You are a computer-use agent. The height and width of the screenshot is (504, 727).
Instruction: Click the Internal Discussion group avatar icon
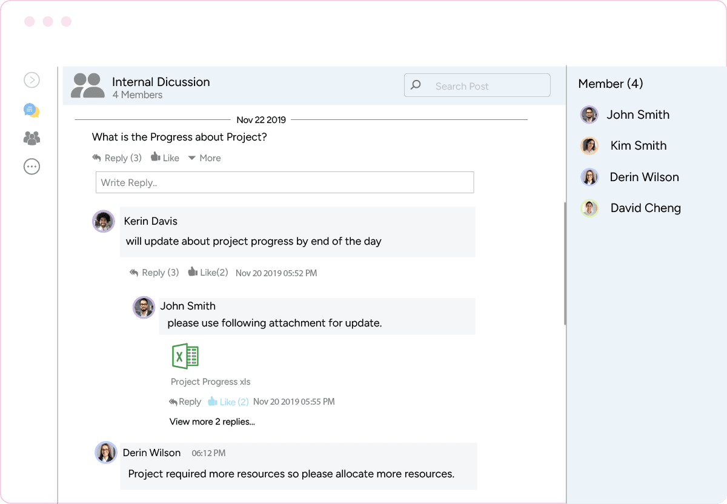point(87,85)
